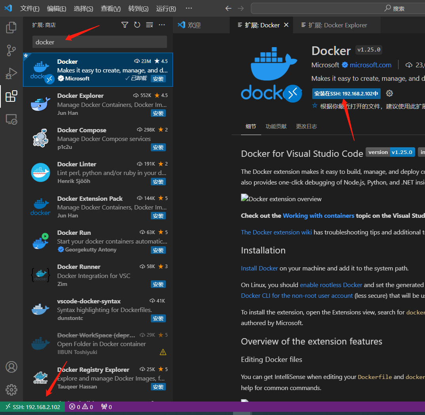Open the Manage gear in activity bar
This screenshot has width=425, height=415.
(11, 390)
